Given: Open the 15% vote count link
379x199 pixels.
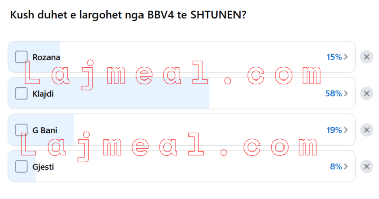Looking at the screenshot, I should coord(335,57).
